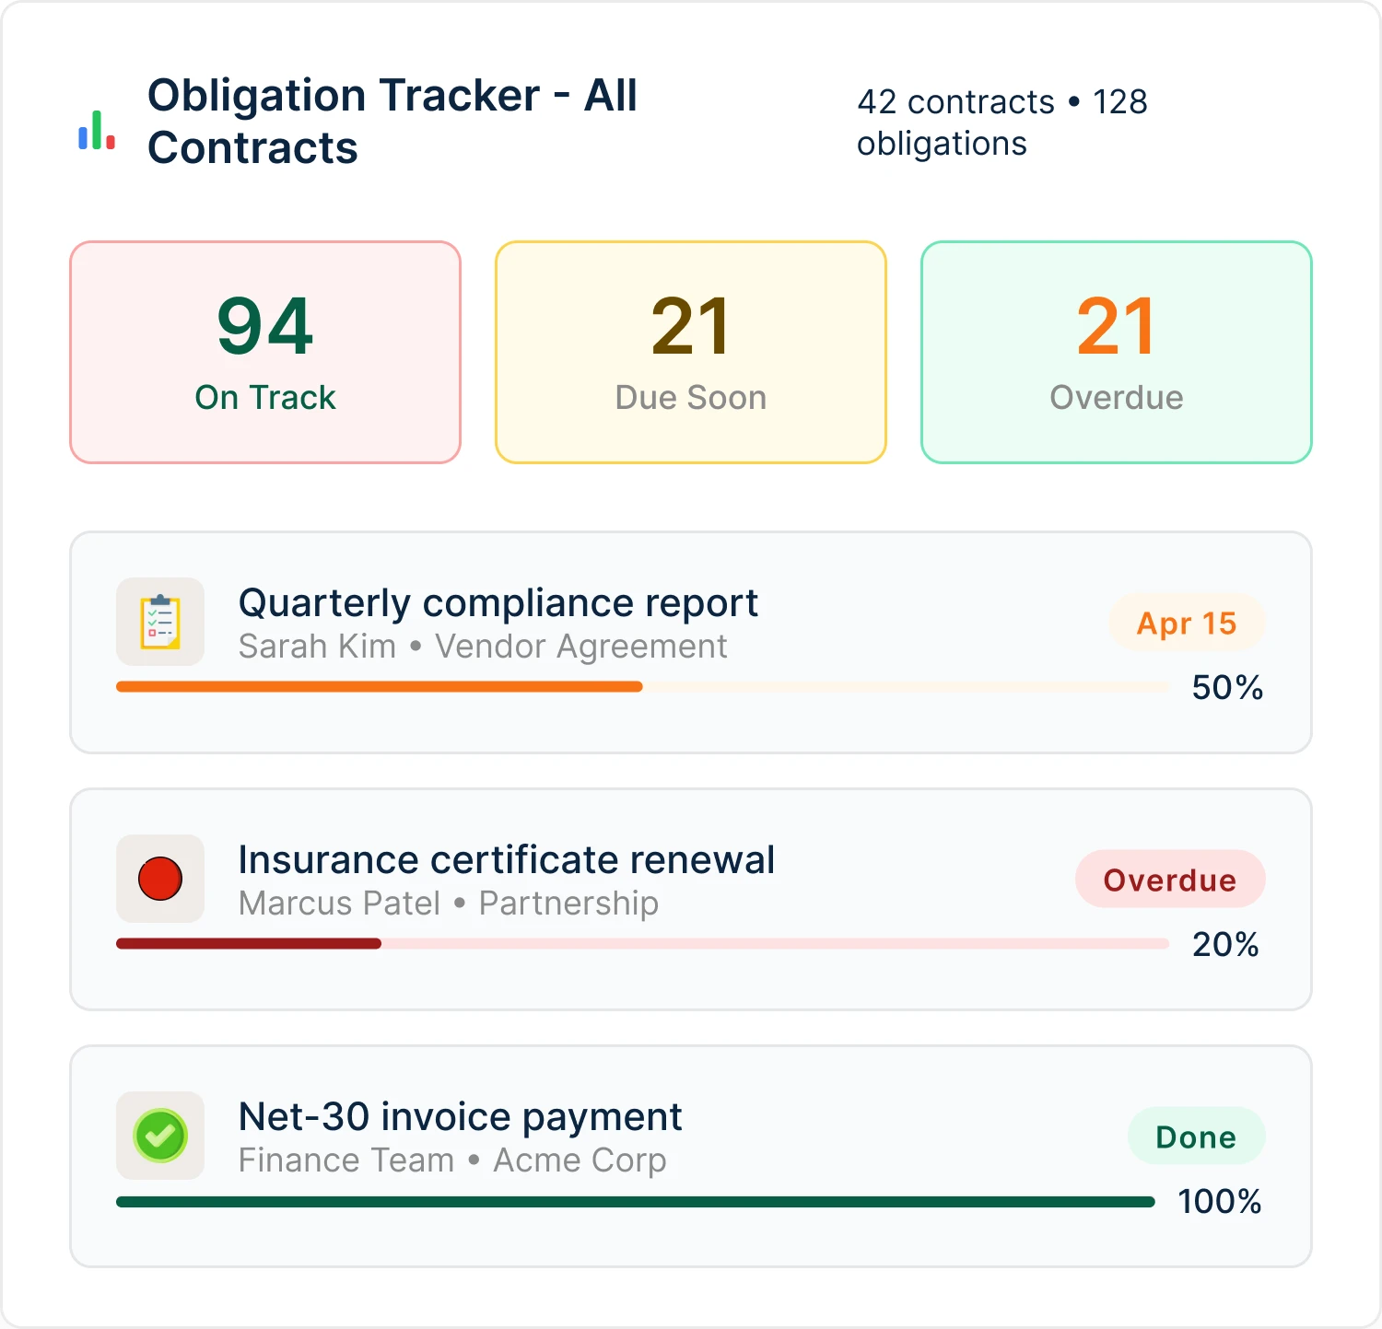Select the 42 contracts summary text
This screenshot has width=1382, height=1329.
click(x=955, y=102)
